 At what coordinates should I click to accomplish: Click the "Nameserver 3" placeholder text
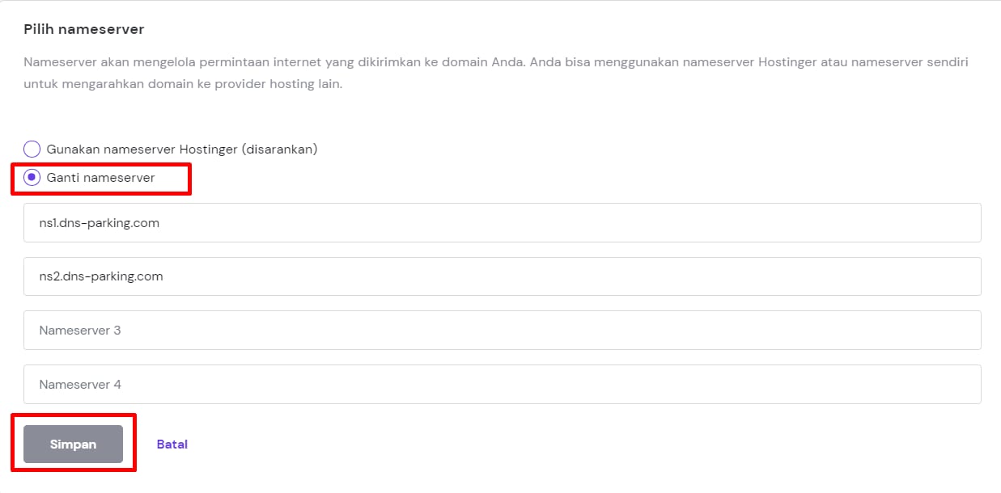tap(80, 331)
